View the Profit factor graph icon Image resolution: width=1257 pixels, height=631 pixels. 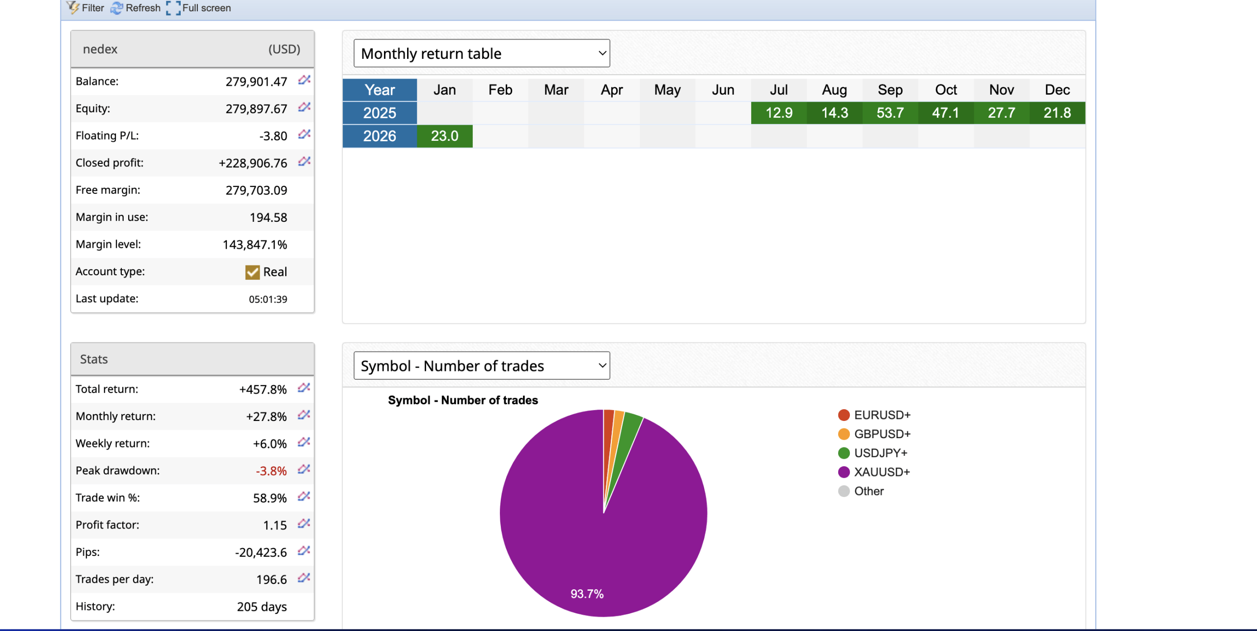tap(304, 524)
